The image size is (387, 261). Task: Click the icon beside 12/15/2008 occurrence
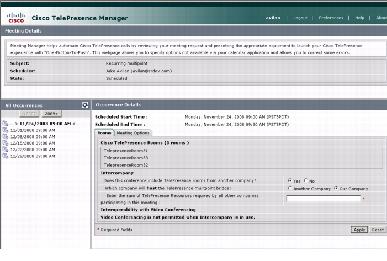pos(6,143)
